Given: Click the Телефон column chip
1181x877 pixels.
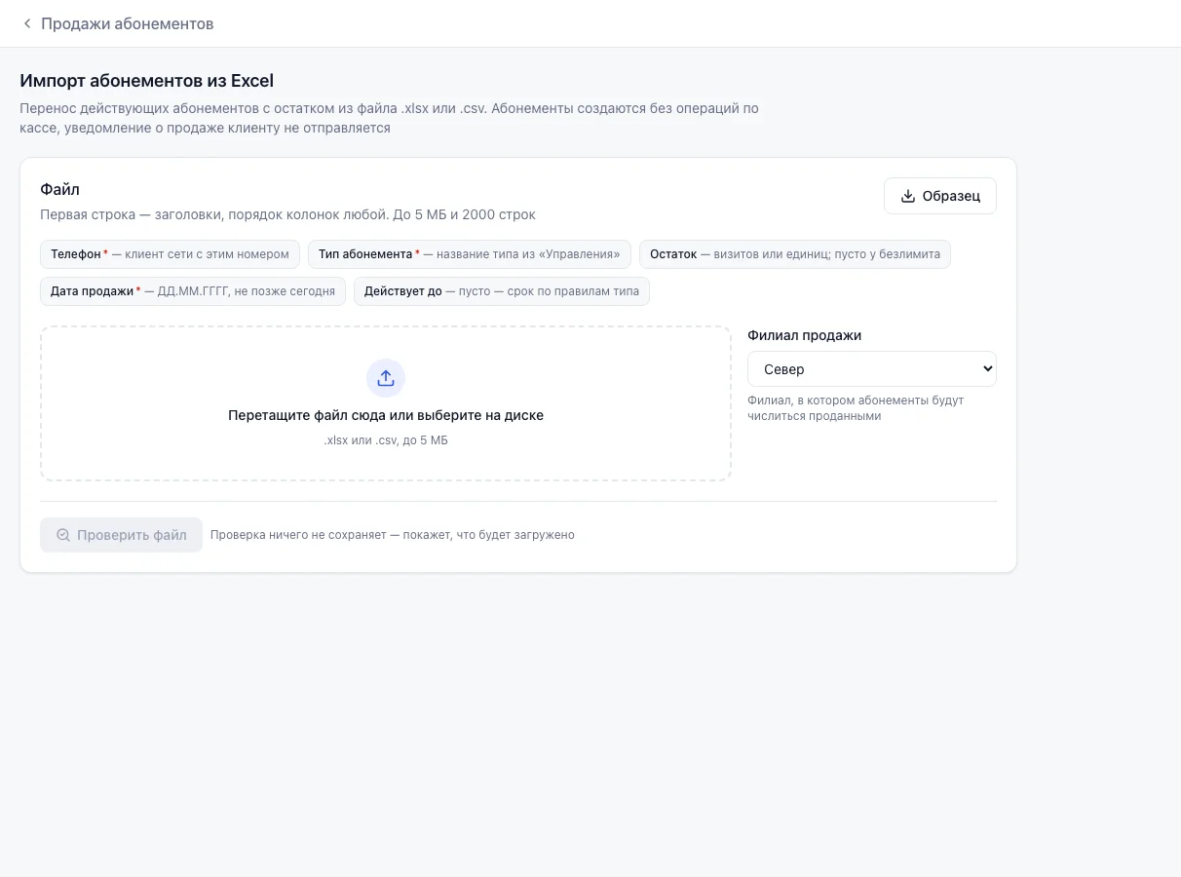Looking at the screenshot, I should click(170, 254).
